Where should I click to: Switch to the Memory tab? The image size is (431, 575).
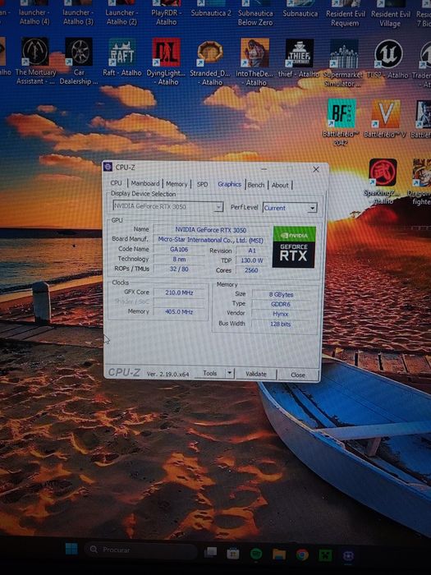pos(177,183)
